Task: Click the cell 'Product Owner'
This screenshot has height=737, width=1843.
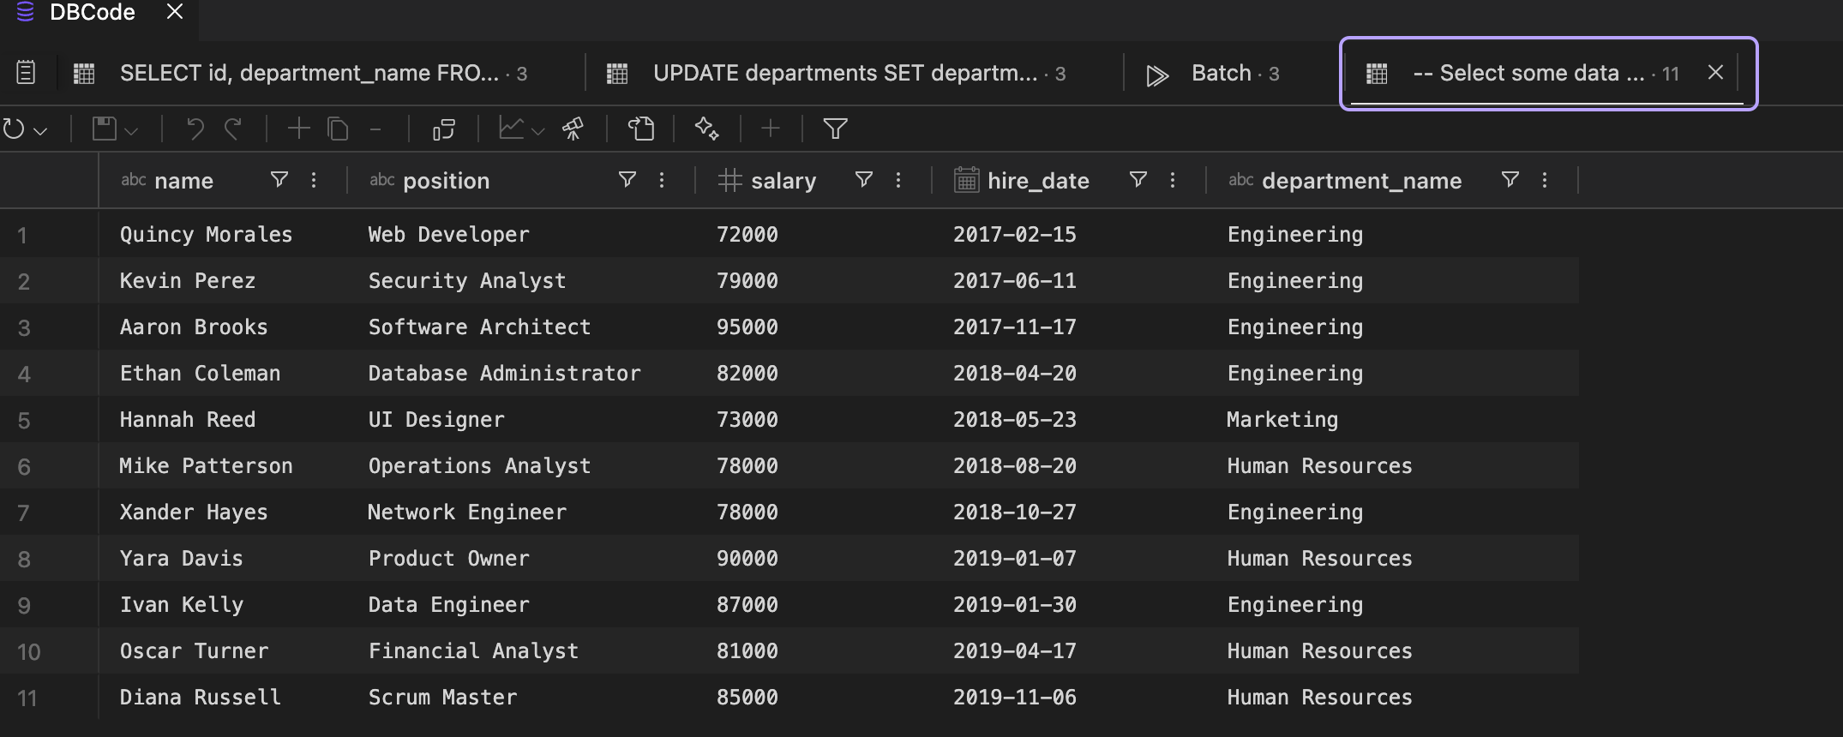Action: click(449, 559)
